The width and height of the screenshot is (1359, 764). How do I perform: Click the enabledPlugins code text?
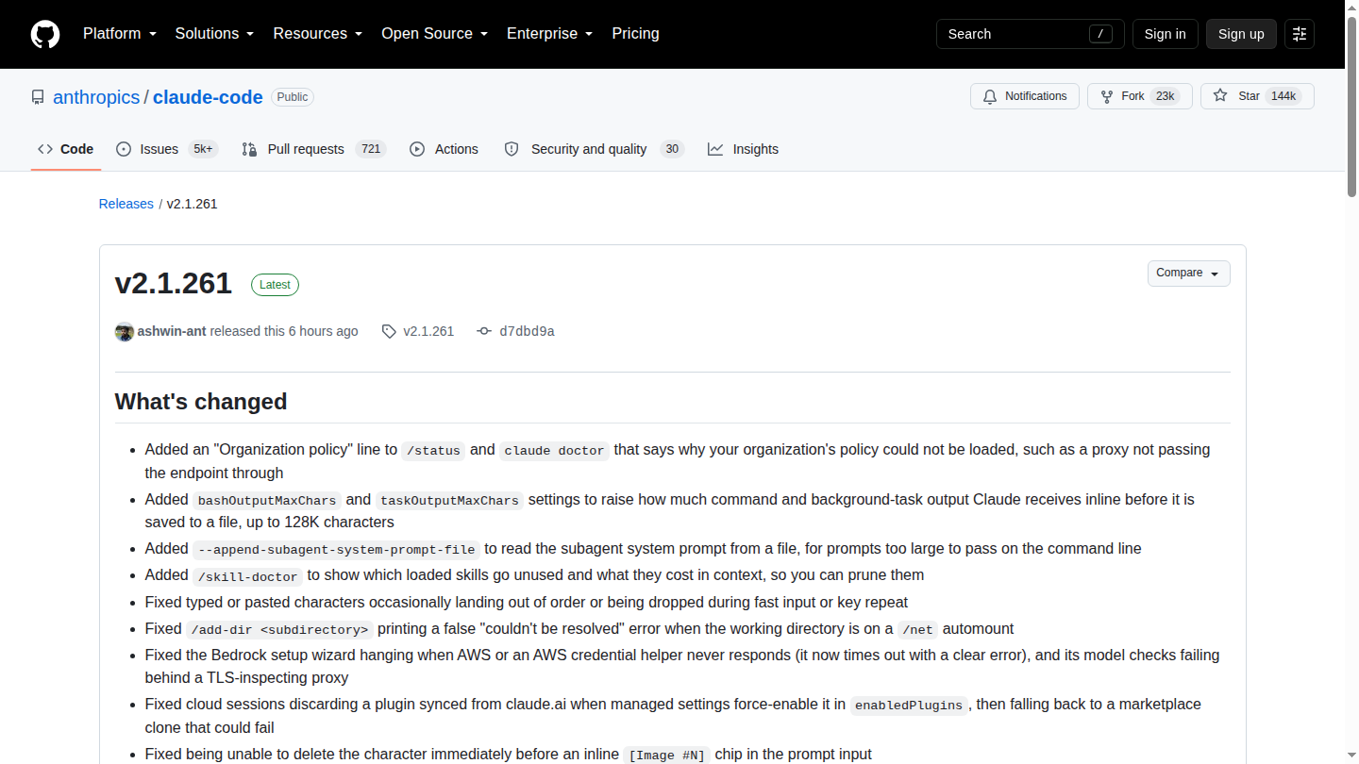tap(910, 706)
